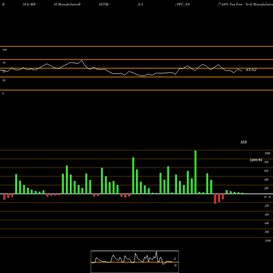Viewport: 273px width, 273px height.
Task: Click the '2' label in the mini chart
Action: pyautogui.click(x=175, y=259)
